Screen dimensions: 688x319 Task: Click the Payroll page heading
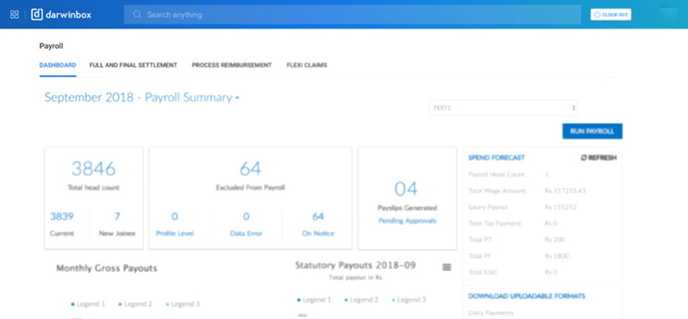pyautogui.click(x=52, y=46)
